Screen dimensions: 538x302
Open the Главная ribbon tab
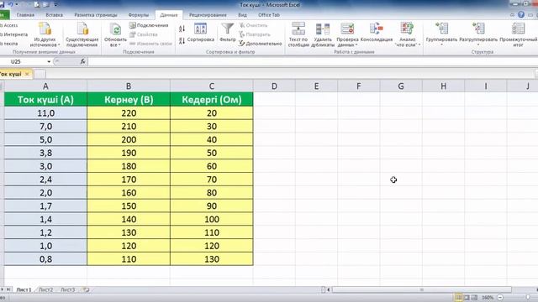pyautogui.click(x=25, y=15)
